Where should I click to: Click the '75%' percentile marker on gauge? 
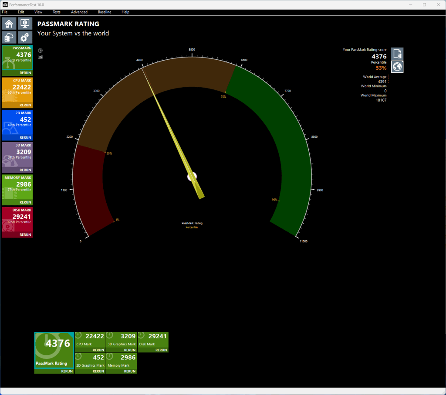pos(223,97)
